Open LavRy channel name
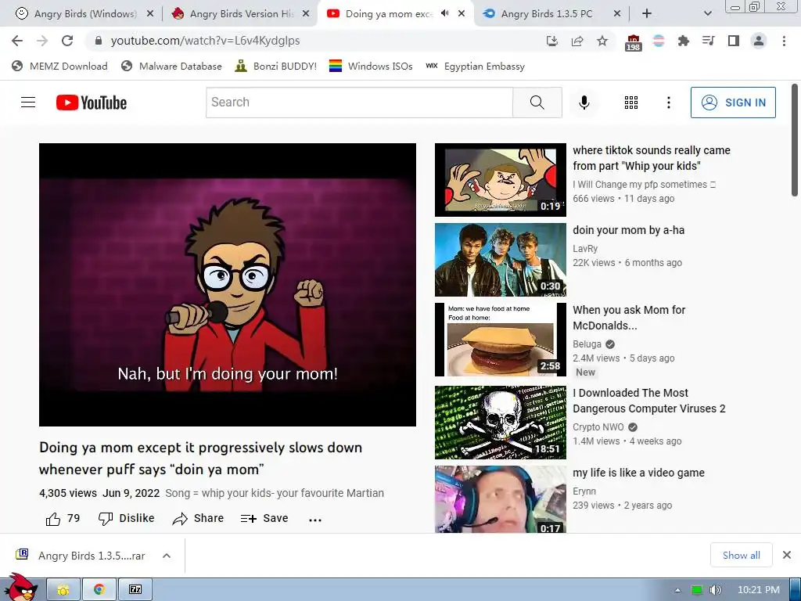 585,248
